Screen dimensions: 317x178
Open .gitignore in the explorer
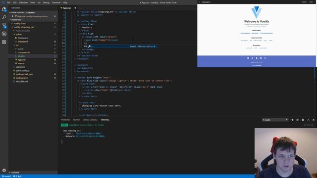pyautogui.click(x=20, y=67)
